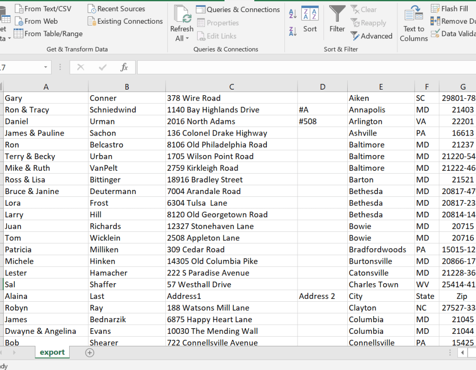The image size is (476, 370).
Task: Click the horizontal scrollbar left arrow
Action: (x=463, y=353)
